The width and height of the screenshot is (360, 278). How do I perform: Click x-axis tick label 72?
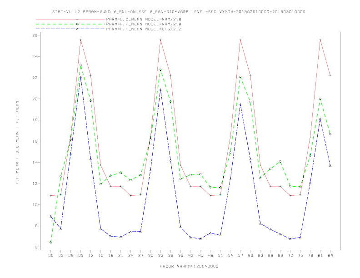290,255
